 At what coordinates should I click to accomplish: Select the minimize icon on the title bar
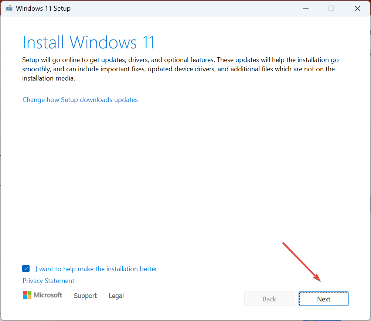click(x=306, y=8)
